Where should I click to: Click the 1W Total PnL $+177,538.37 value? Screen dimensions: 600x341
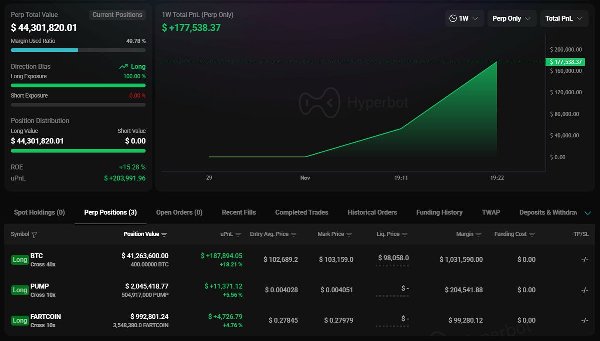(x=191, y=28)
